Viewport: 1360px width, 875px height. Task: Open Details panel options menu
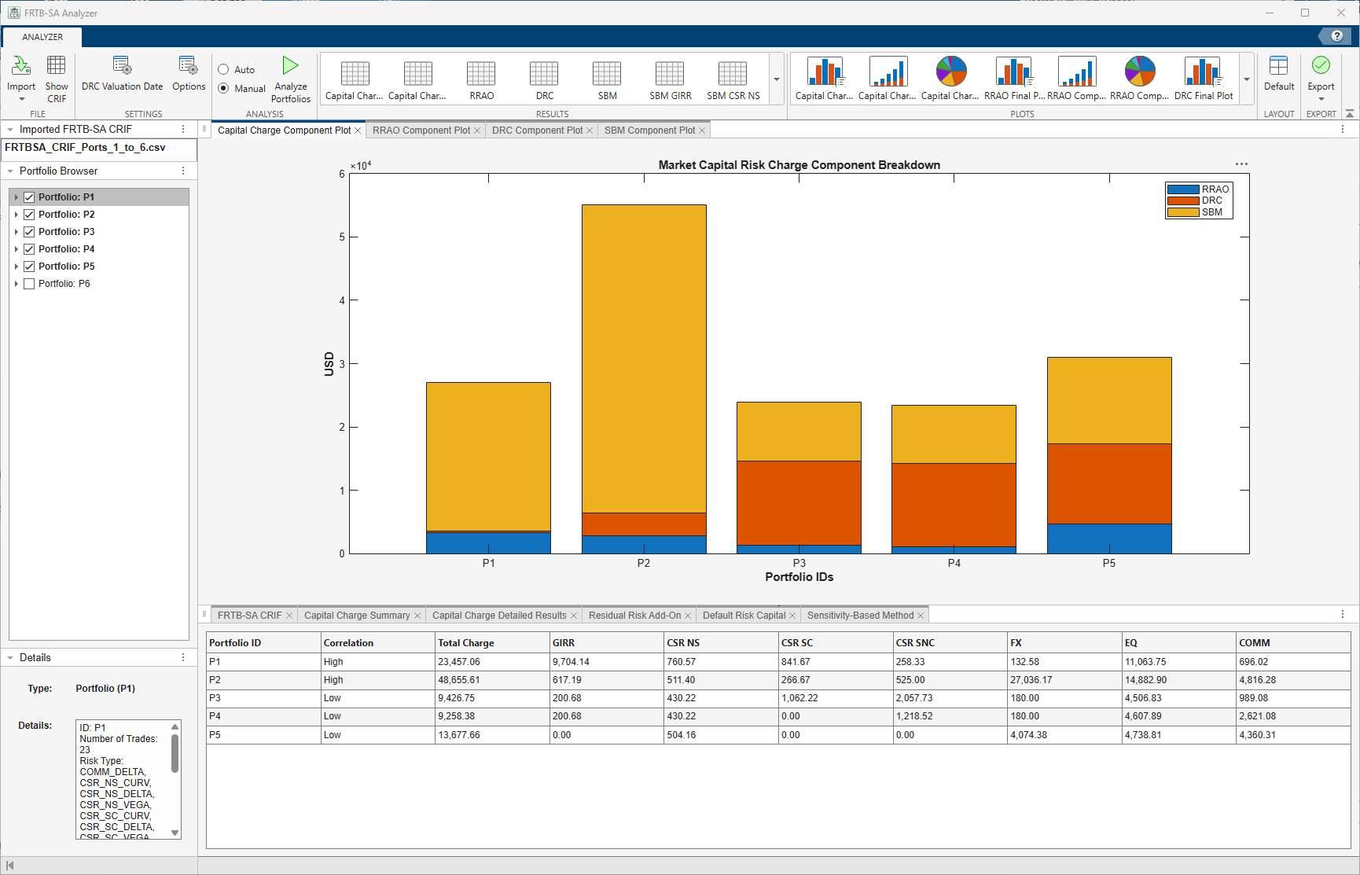183,658
